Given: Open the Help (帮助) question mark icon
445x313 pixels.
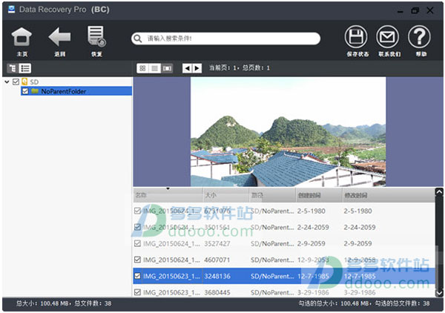Looking at the screenshot, I should click(419, 37).
